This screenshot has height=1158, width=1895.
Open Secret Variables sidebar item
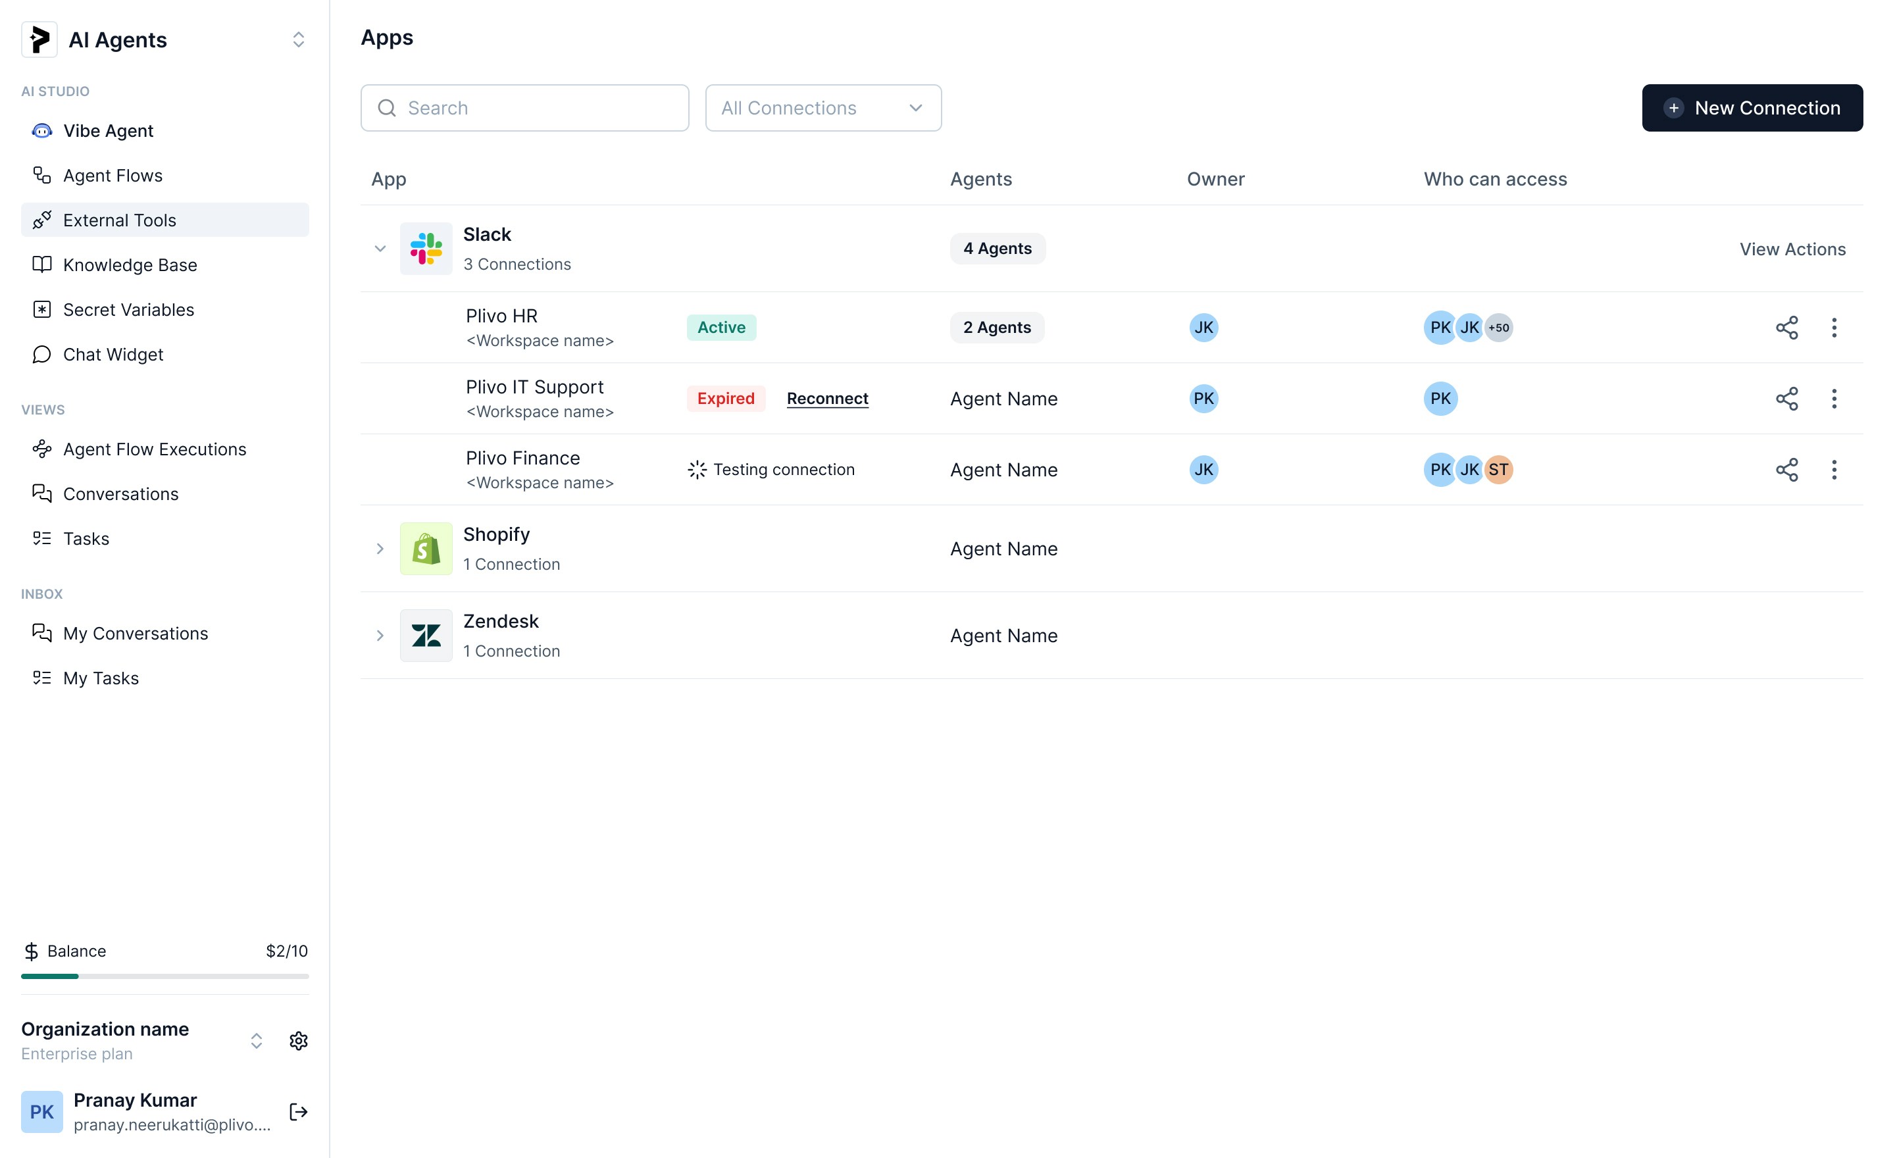(128, 310)
